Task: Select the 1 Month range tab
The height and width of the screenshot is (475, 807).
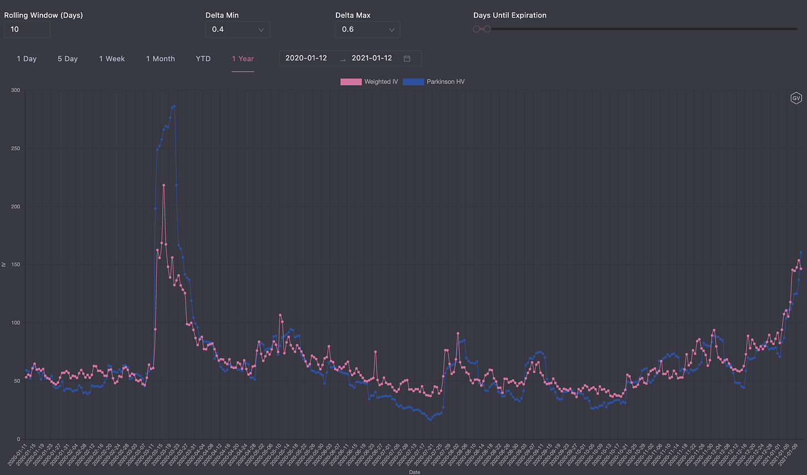Action: [160, 59]
